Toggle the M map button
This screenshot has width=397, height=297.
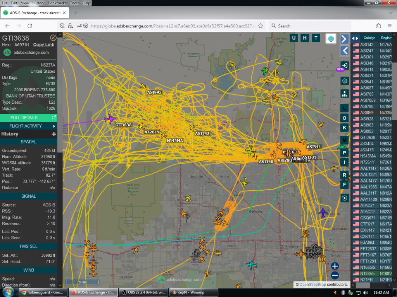(344, 140)
